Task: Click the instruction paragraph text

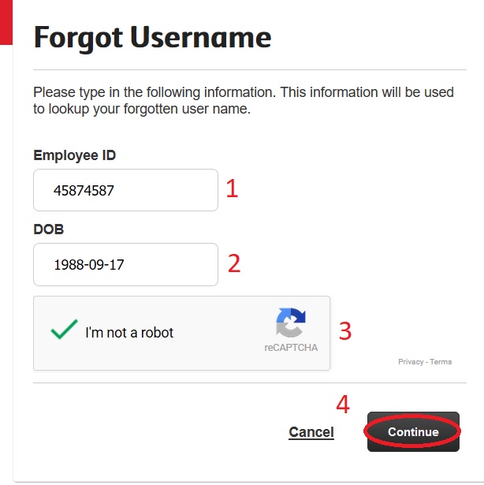Action: pos(243,101)
